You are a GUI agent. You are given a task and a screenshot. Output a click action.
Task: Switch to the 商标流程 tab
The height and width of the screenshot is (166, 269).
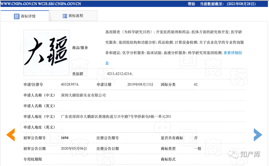point(73,16)
